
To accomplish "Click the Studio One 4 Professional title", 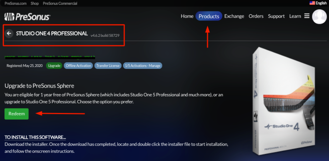I will tap(52, 33).
